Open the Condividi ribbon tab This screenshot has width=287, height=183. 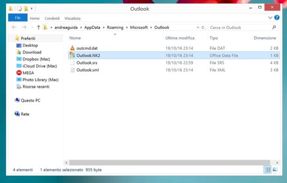click(52, 18)
